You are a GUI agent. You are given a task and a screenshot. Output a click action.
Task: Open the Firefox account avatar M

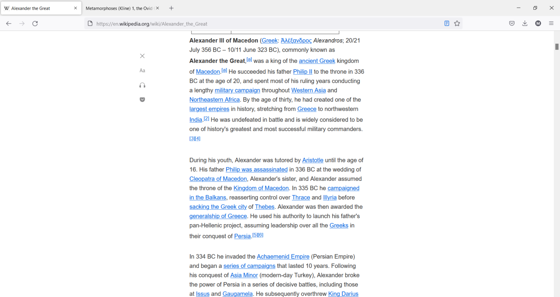point(538,23)
